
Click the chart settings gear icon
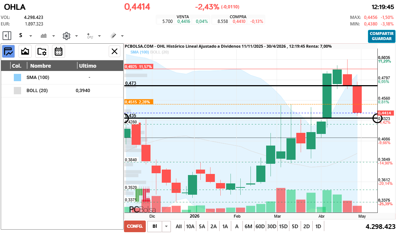(66, 36)
